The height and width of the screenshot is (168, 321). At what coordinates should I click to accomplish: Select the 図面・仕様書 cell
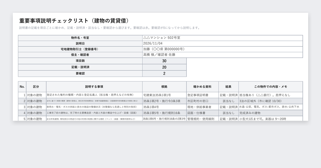(x=202, y=113)
